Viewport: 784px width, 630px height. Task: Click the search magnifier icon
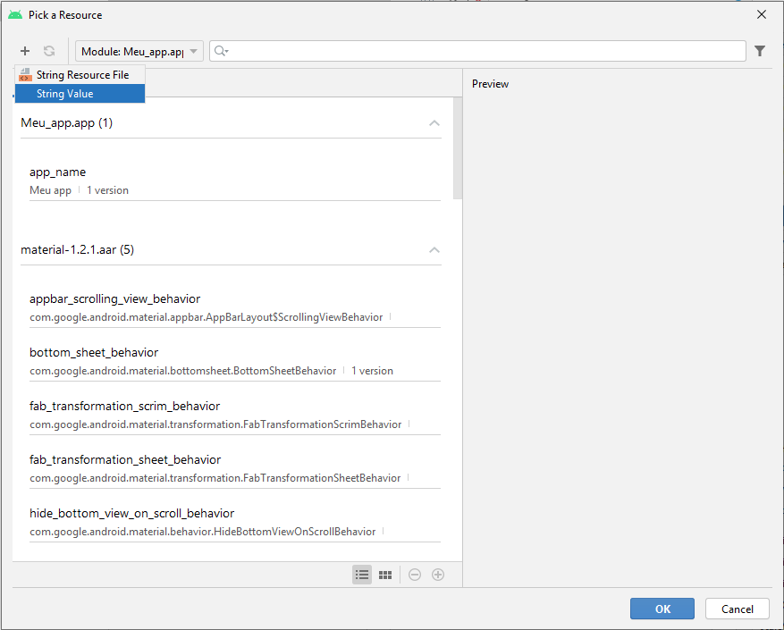pyautogui.click(x=221, y=51)
